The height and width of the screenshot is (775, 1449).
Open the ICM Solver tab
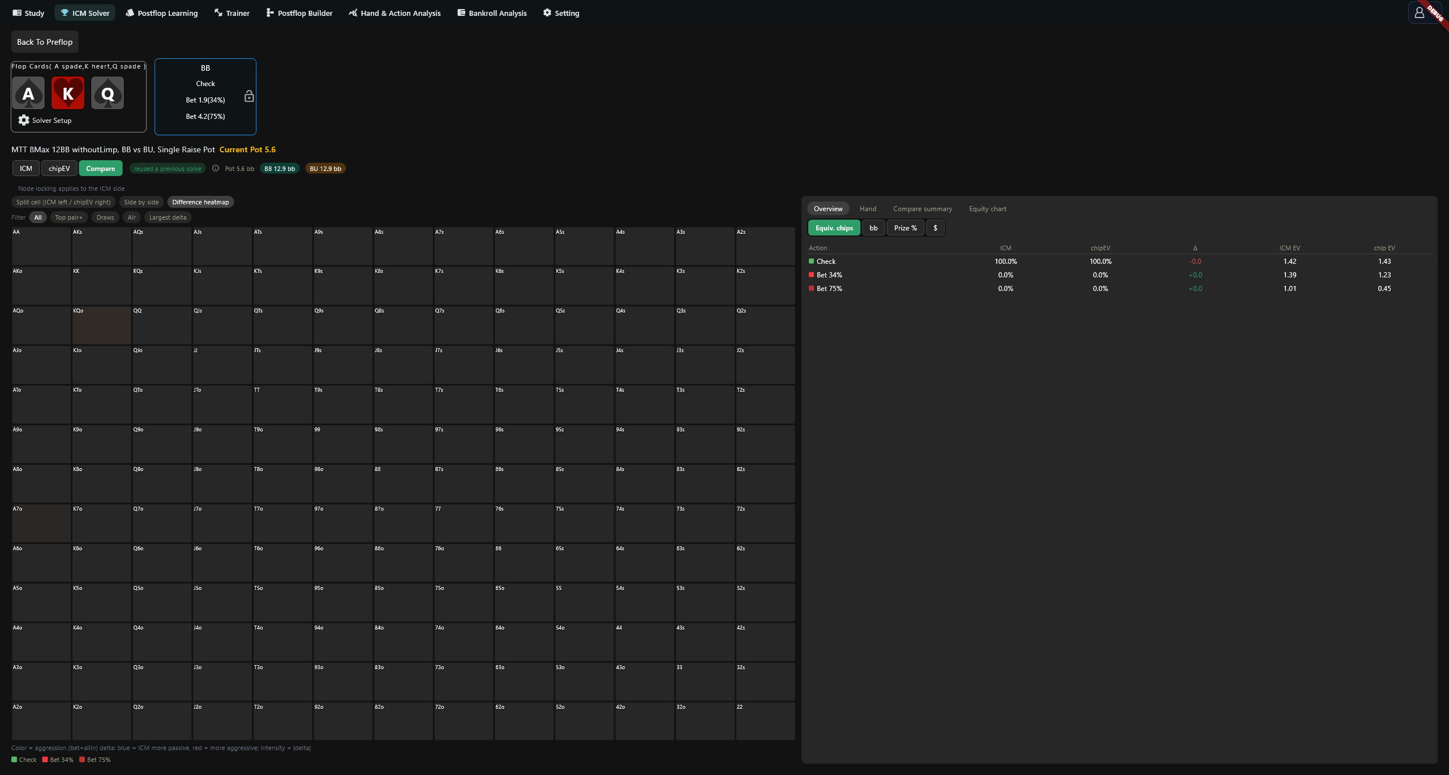pos(85,12)
